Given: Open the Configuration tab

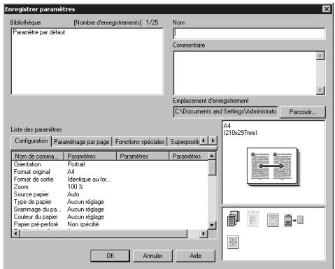Looking at the screenshot, I should tap(31, 141).
